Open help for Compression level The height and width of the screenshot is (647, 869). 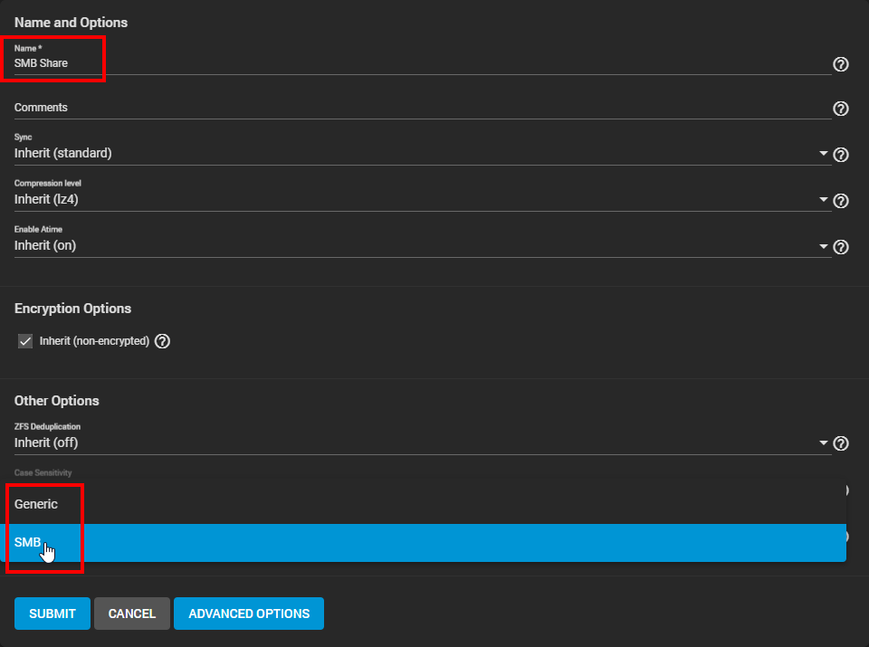[840, 201]
